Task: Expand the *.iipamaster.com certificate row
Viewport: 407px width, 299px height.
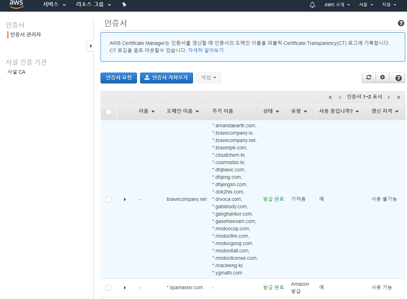Action: coord(125,287)
